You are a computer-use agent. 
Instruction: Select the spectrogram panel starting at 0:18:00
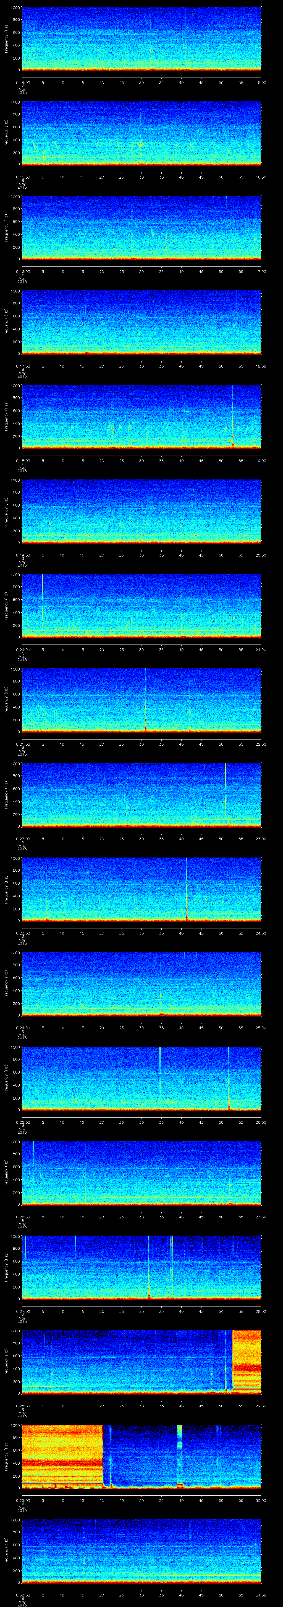coord(142,417)
